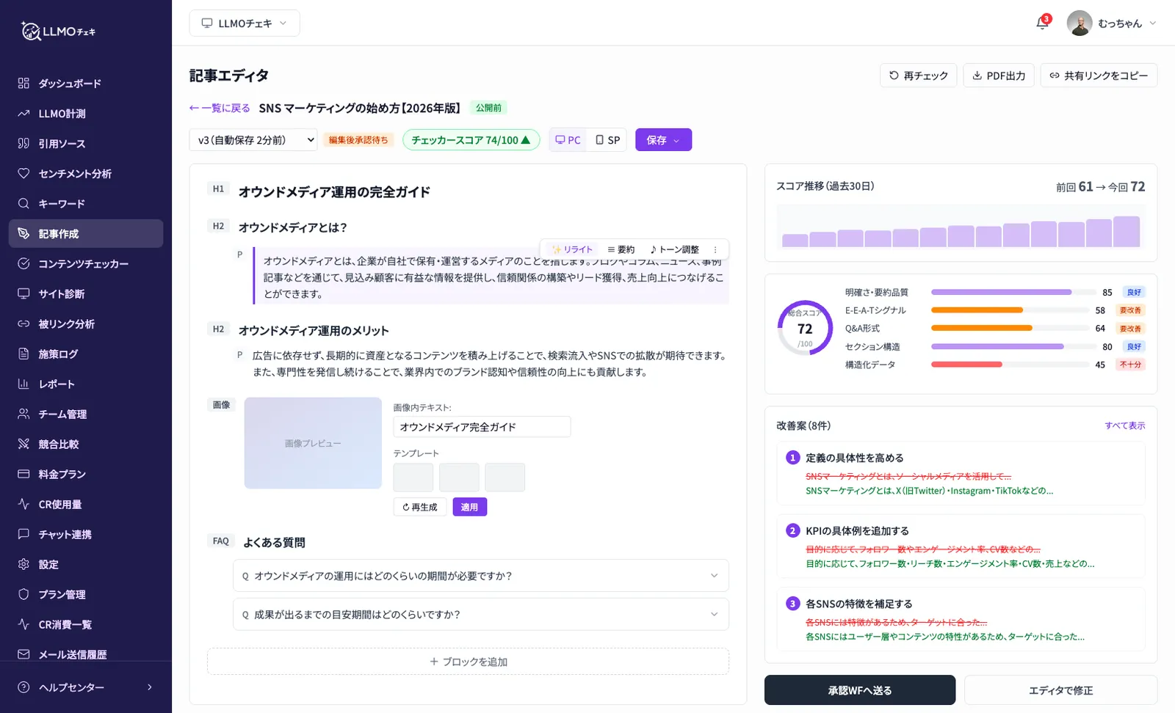Image resolution: width=1175 pixels, height=713 pixels.
Task: Switch preview to SP
Action: (608, 140)
